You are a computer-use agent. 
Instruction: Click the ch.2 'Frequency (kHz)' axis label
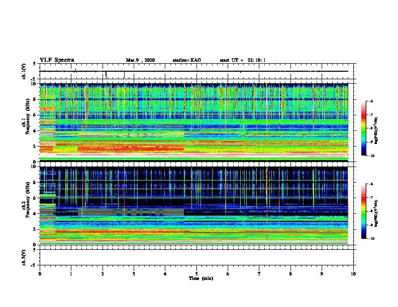(28, 199)
